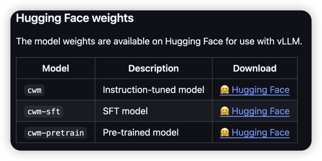Click the 'Instruction-tuned model' description cell
The image size is (322, 161).
point(153,90)
